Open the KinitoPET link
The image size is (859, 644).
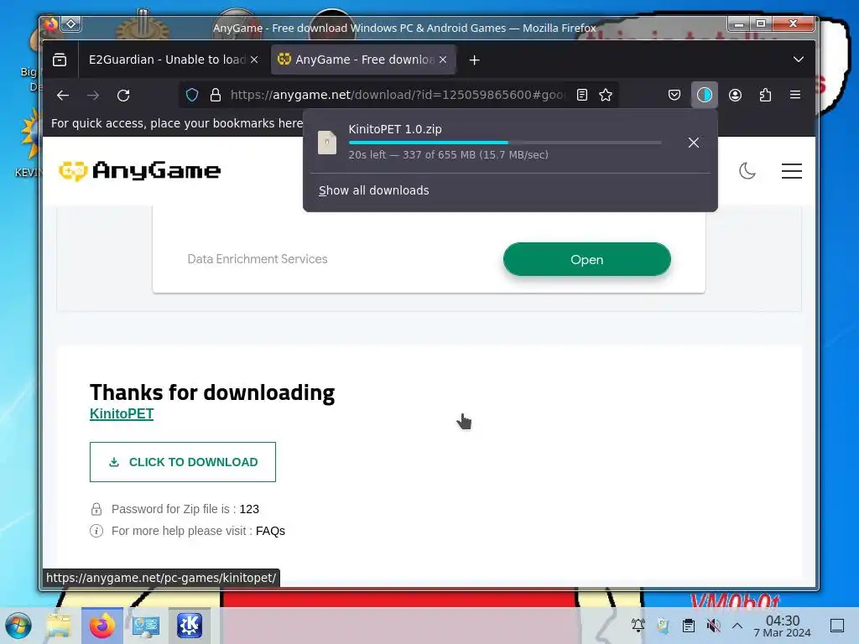pyautogui.click(x=122, y=414)
